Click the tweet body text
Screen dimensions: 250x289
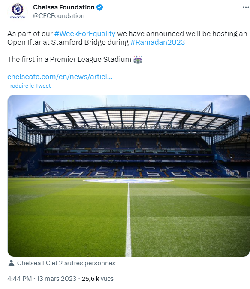(x=127, y=46)
